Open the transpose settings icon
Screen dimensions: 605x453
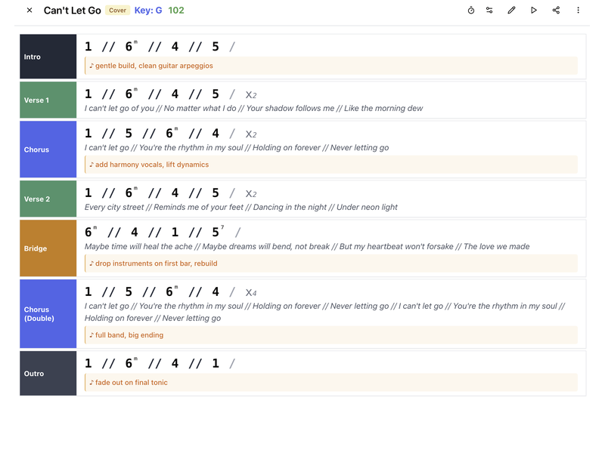(x=489, y=10)
